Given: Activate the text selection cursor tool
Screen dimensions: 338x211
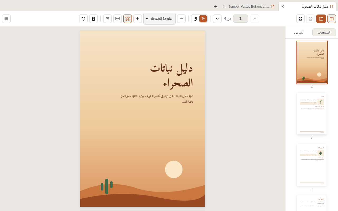Looking at the screenshot, I should (x=203, y=19).
